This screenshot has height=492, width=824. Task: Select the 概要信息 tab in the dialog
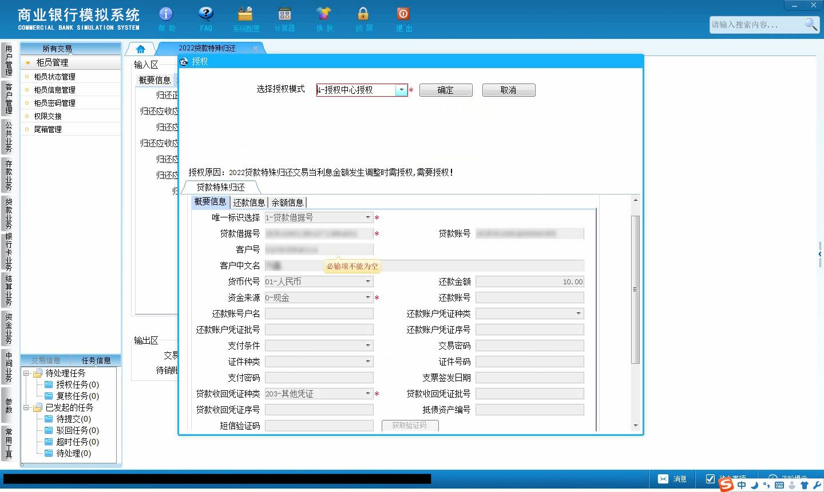(210, 202)
